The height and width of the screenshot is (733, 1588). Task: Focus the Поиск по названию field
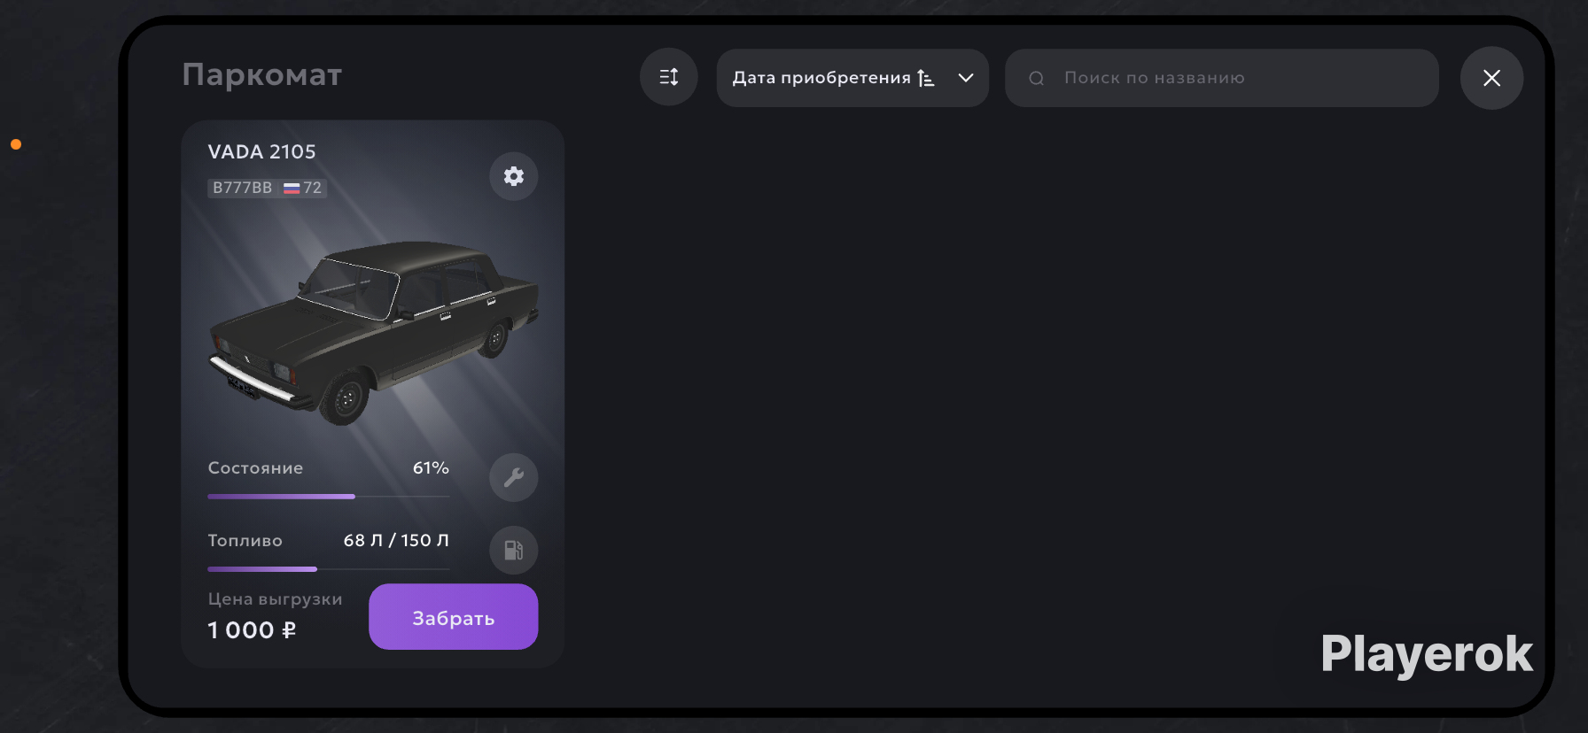(1221, 78)
